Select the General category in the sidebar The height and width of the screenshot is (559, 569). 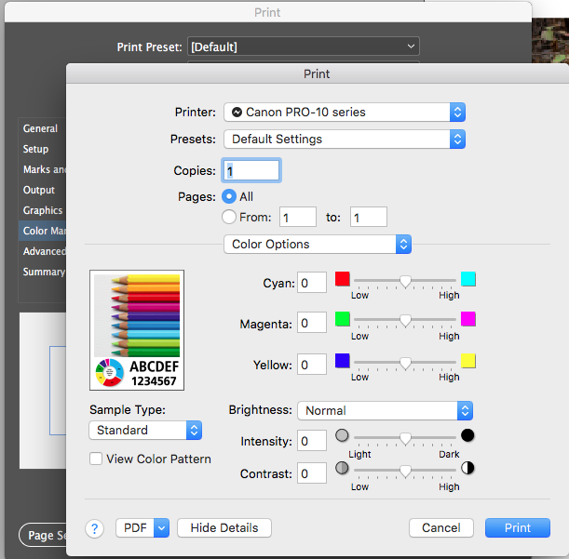tap(40, 128)
